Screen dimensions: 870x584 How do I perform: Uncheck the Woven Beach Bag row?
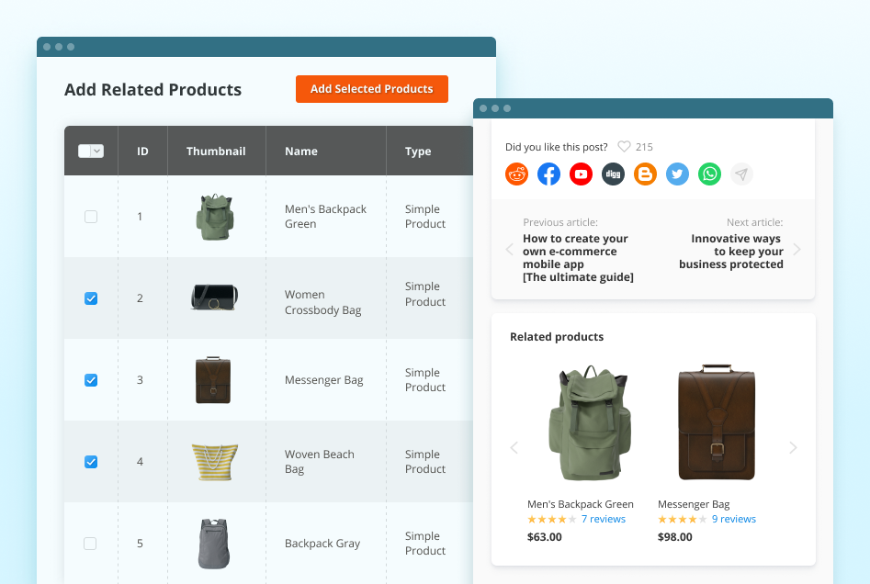pyautogui.click(x=90, y=462)
